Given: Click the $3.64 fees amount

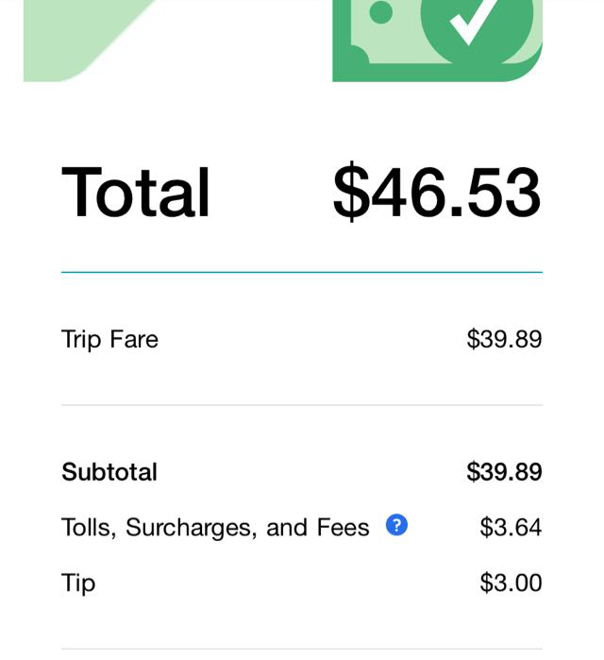Looking at the screenshot, I should tap(511, 527).
